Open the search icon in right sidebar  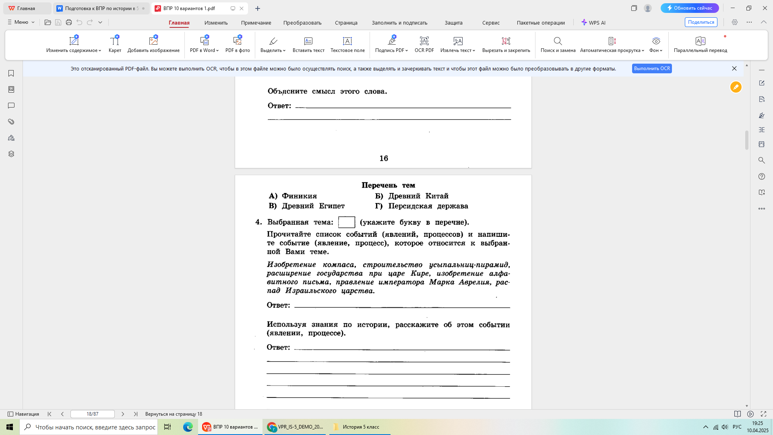(x=762, y=160)
